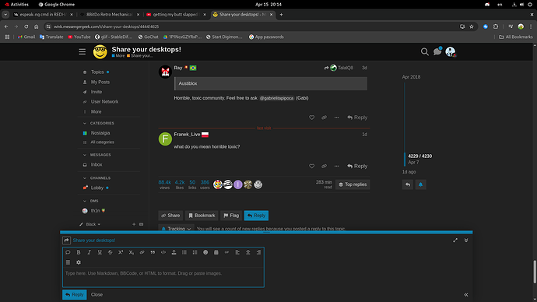
Task: Click the page vertical scrollbar thumb
Action: tap(534, 272)
